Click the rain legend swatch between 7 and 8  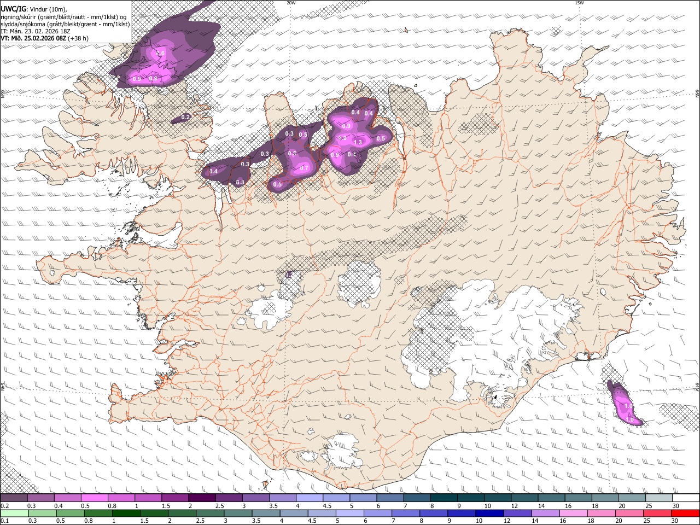(405, 513)
